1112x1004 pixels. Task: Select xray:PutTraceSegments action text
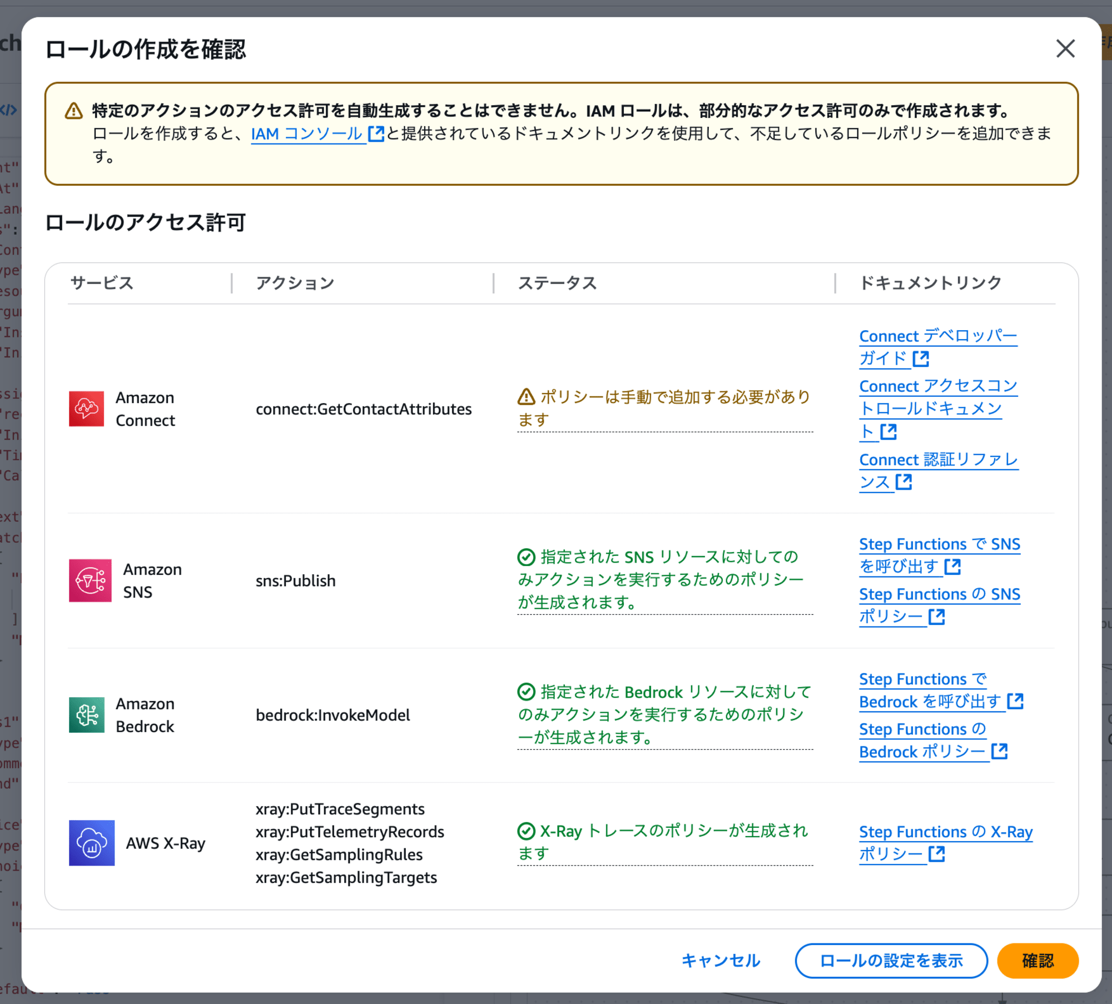click(x=340, y=809)
